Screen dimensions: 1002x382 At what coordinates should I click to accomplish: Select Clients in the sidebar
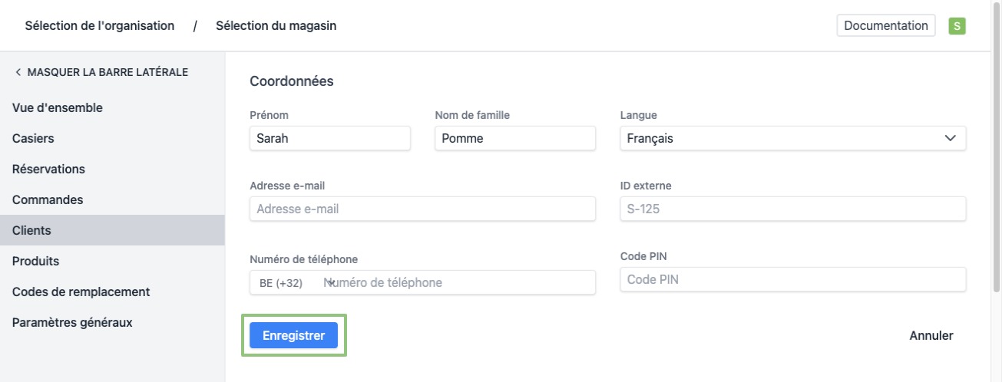[x=31, y=230]
